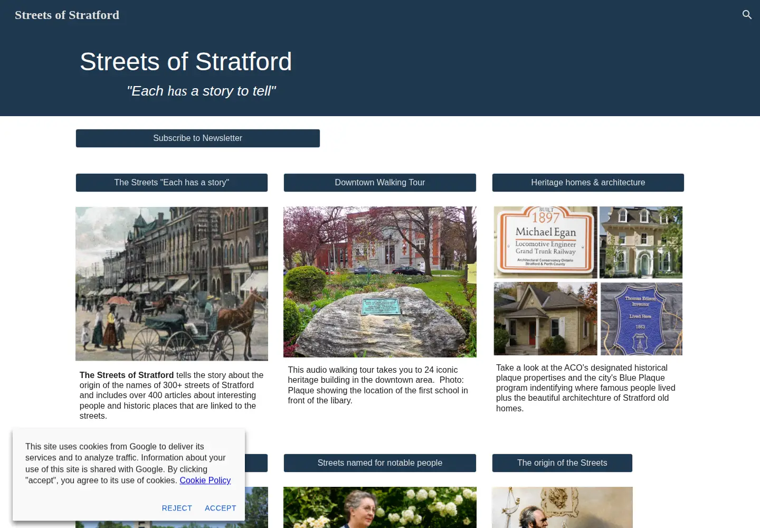The width and height of the screenshot is (760, 528).
Task: Open Streets named for notable people button
Action: point(380,463)
